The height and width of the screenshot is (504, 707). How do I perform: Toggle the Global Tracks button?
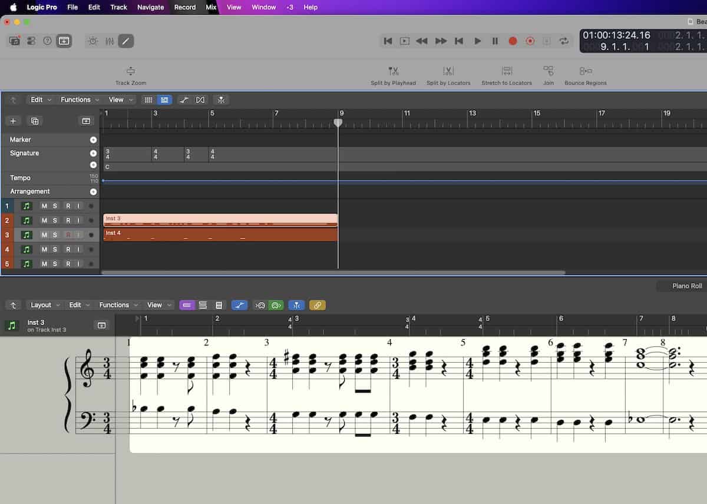point(86,121)
